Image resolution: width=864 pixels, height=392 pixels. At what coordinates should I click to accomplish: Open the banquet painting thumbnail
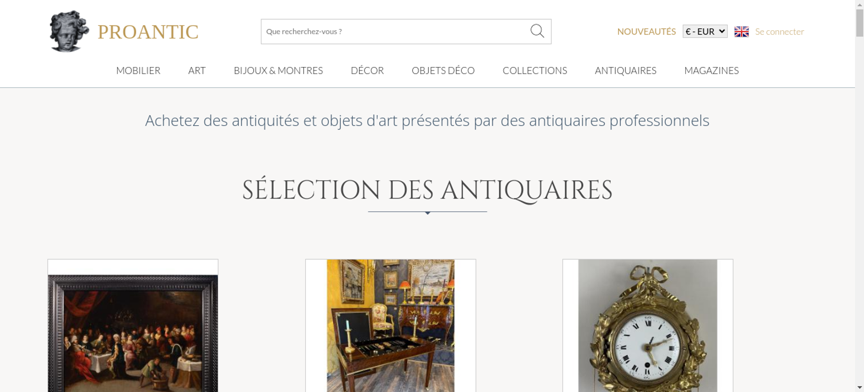(x=133, y=333)
